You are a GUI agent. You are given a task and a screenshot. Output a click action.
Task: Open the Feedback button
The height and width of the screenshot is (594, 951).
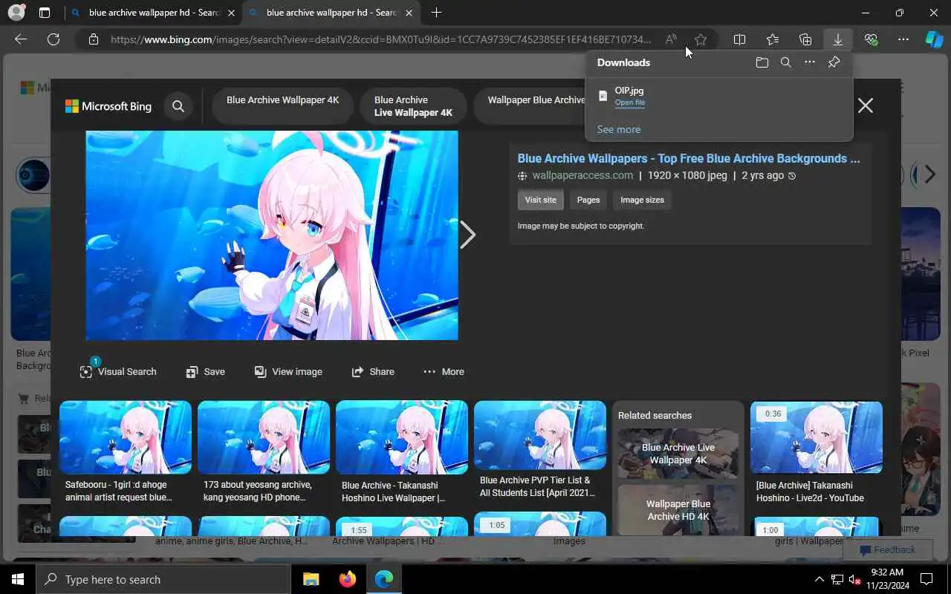[887, 549]
